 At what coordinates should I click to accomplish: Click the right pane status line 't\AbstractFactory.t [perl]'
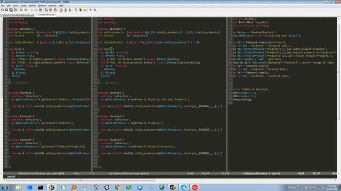pyautogui.click(x=261, y=173)
